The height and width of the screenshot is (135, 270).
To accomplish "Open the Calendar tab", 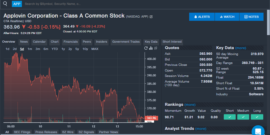I will [39, 42].
